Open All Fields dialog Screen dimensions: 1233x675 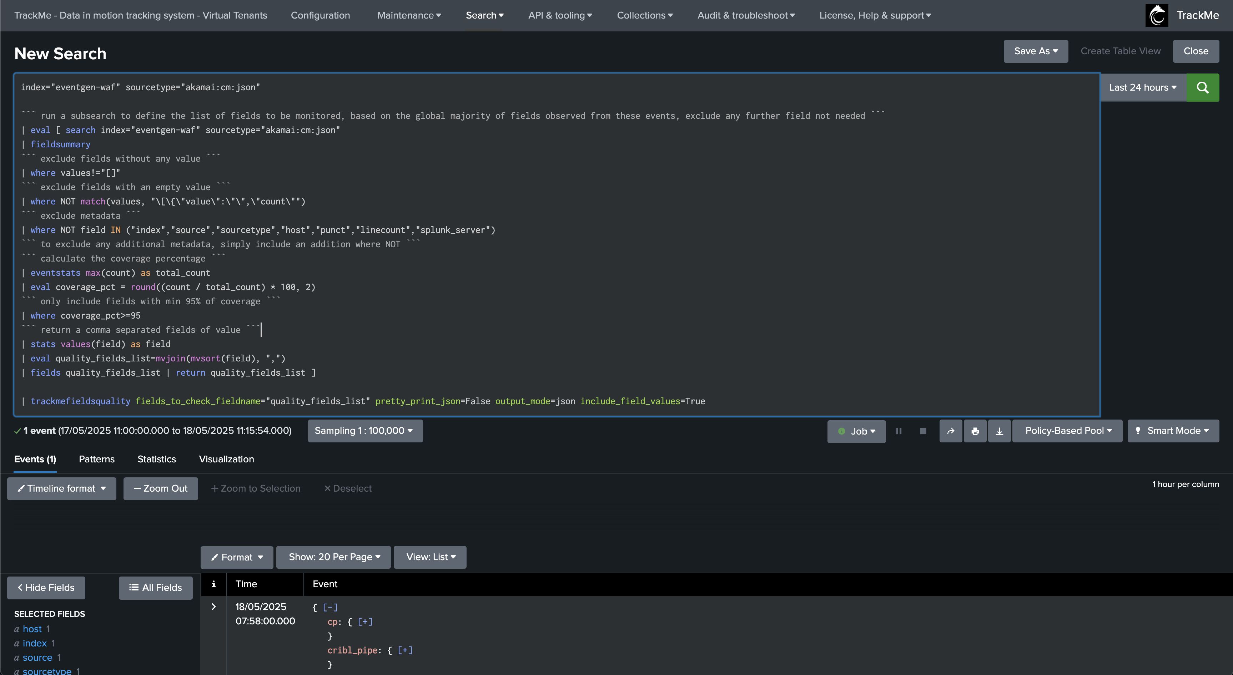point(156,588)
